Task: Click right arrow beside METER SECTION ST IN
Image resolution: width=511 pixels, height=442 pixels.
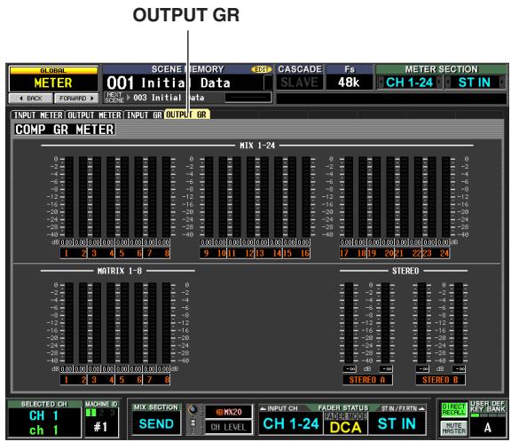Action: click(x=502, y=83)
